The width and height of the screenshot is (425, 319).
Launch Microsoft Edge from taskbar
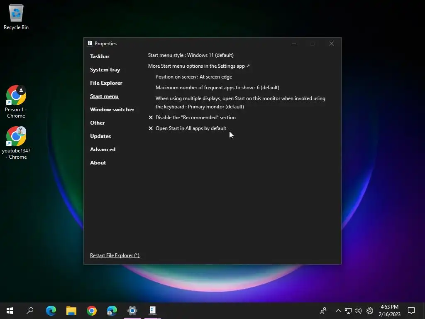tap(51, 311)
